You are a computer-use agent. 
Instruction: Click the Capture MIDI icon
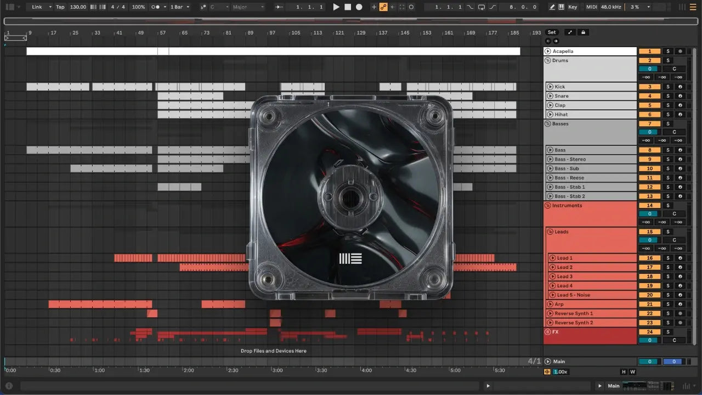[402, 7]
